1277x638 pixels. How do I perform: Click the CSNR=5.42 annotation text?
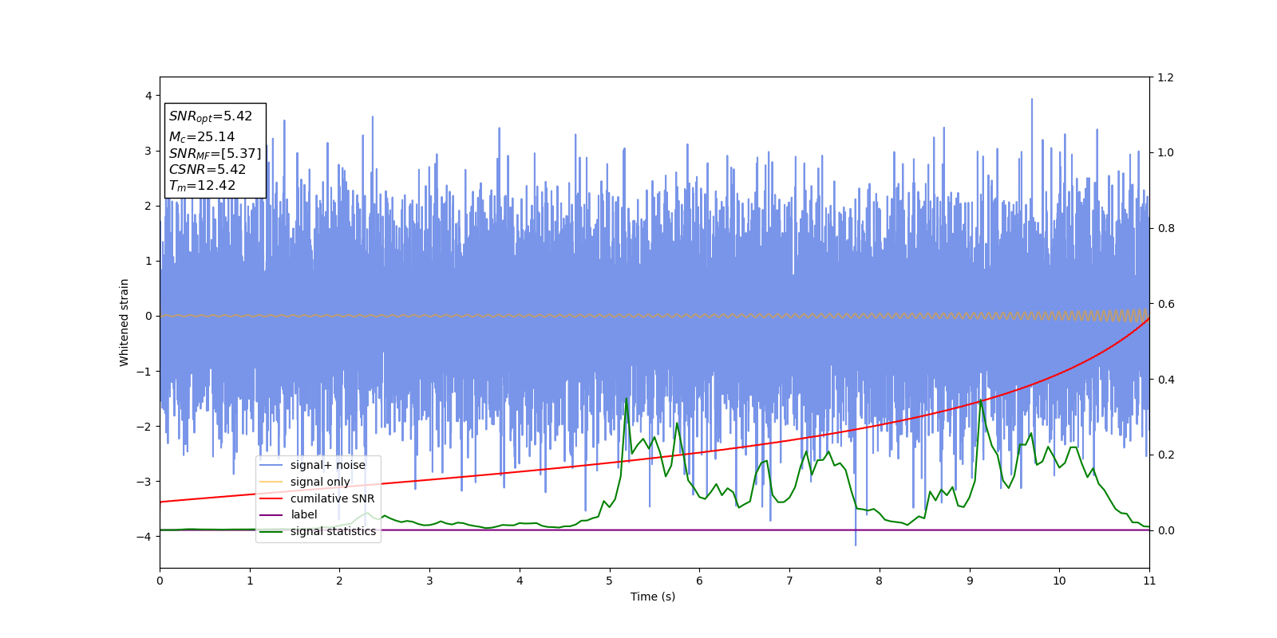(208, 170)
